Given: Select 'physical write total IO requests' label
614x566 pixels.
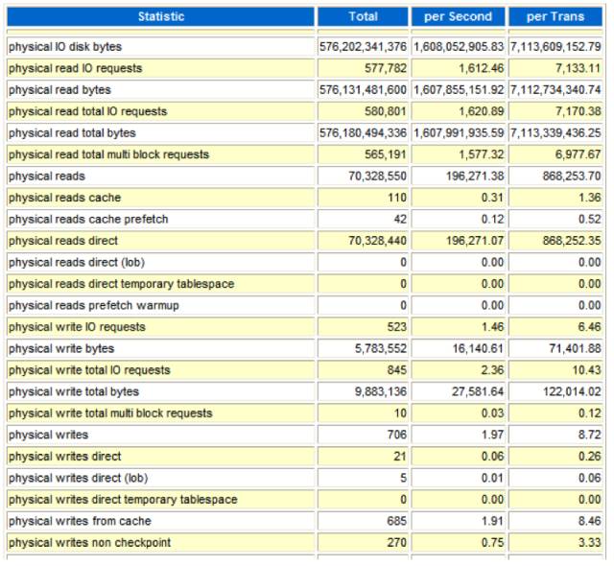Looking at the screenshot, I should (x=89, y=370).
